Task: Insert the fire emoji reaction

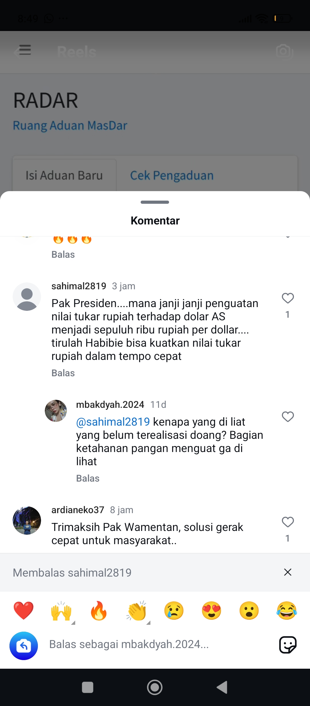Action: pyautogui.click(x=99, y=610)
